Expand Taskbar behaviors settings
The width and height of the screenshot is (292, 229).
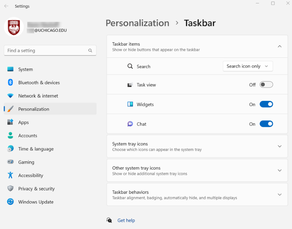point(197,194)
